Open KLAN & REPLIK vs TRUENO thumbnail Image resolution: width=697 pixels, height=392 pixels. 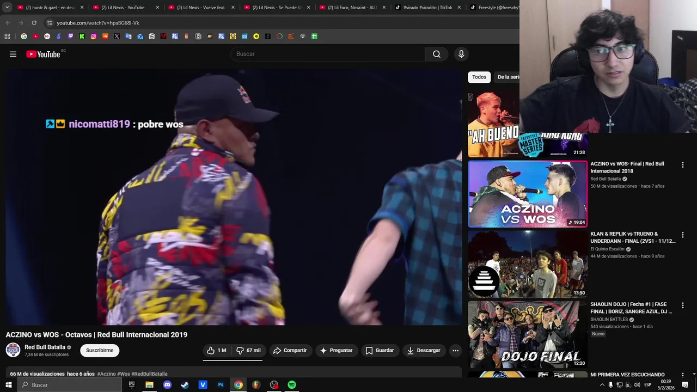click(x=528, y=264)
